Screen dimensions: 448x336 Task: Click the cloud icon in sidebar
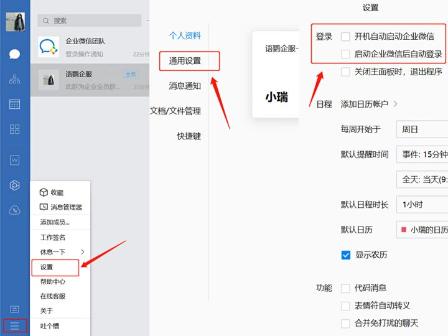coord(14,210)
